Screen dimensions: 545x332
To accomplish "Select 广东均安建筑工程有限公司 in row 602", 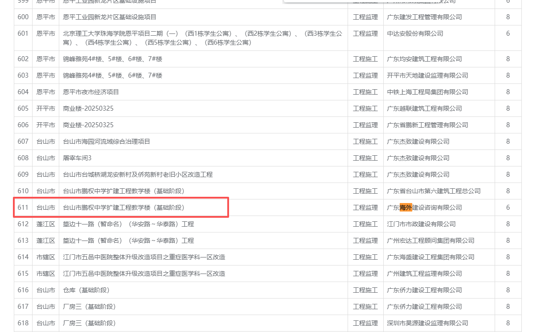I will [424, 59].
